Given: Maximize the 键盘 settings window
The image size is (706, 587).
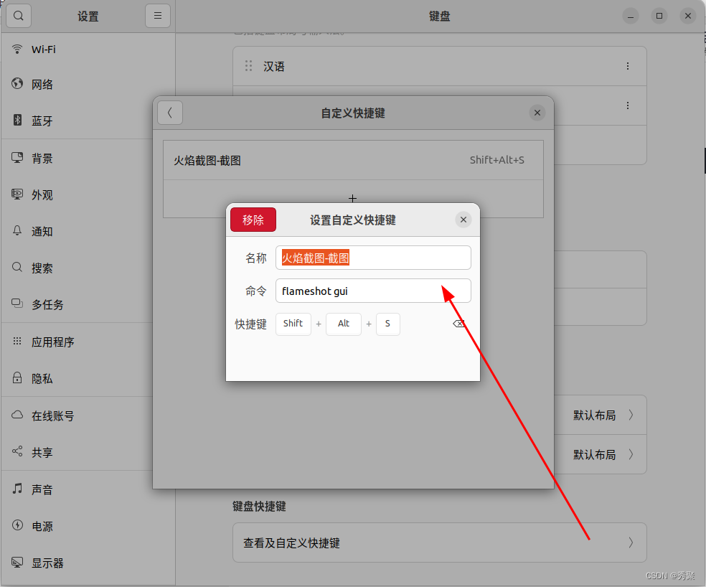Looking at the screenshot, I should [659, 17].
